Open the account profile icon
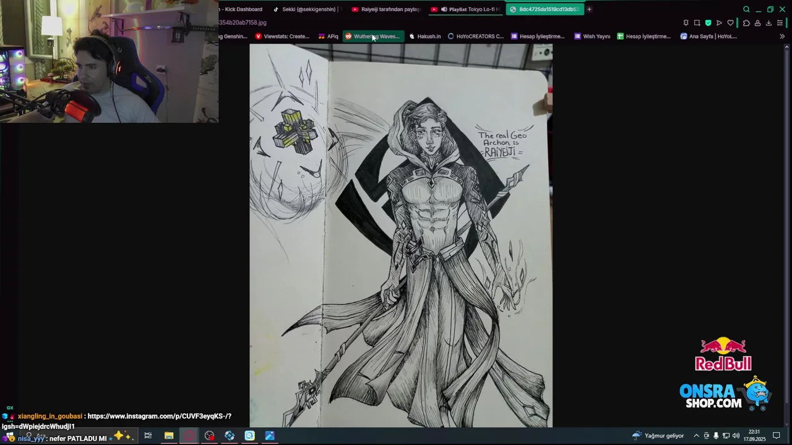 pos(757,23)
